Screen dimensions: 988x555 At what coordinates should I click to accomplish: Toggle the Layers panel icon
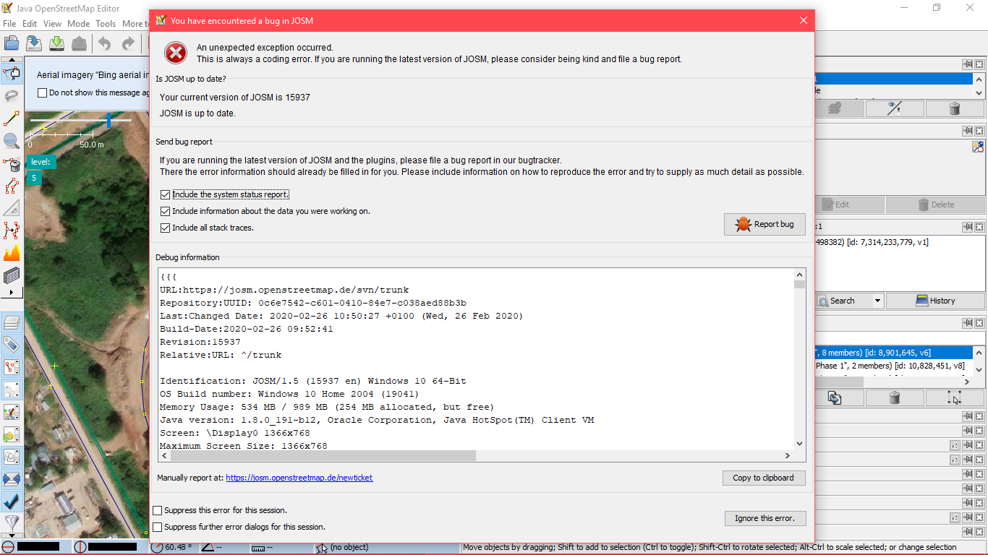pyautogui.click(x=12, y=322)
